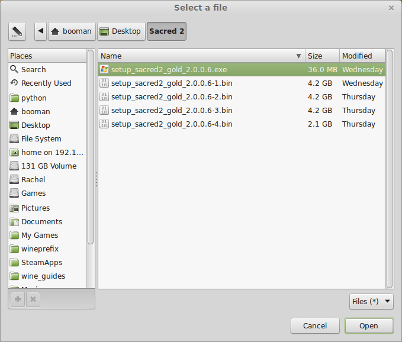This screenshot has width=402, height=342.
Task: Click binary icon of the 6-2.bin file
Action: [104, 96]
